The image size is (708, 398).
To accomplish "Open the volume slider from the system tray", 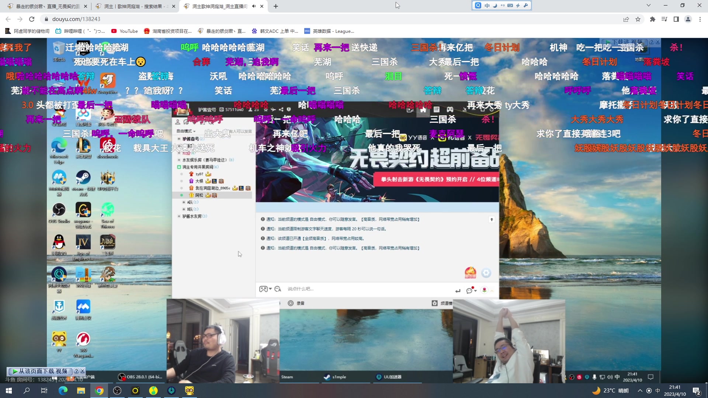I will (610, 377).
